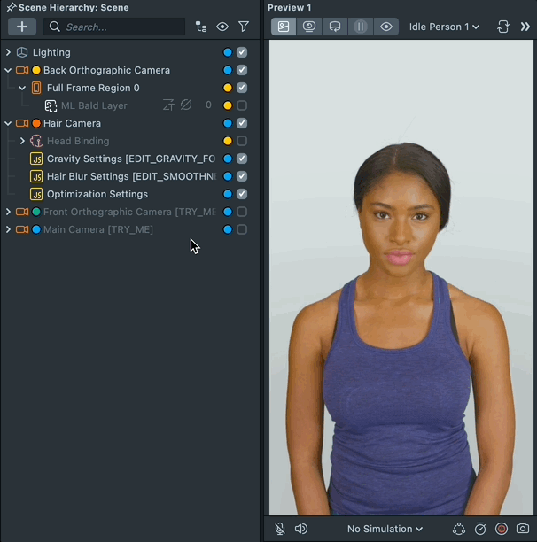This screenshot has height=542, width=537.
Task: Collapse the Hair Camera tree item
Action: 8,123
